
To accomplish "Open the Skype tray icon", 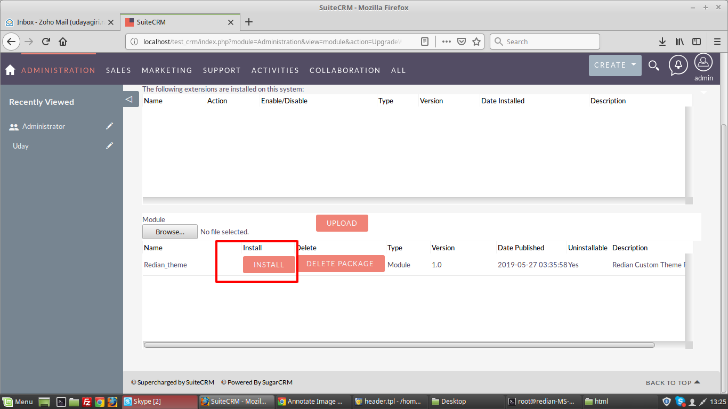I will [x=680, y=402].
